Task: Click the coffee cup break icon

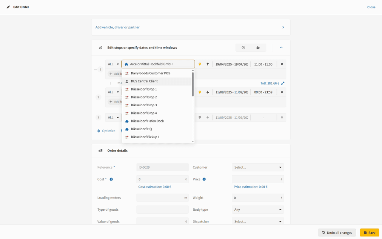Action: click(258, 48)
